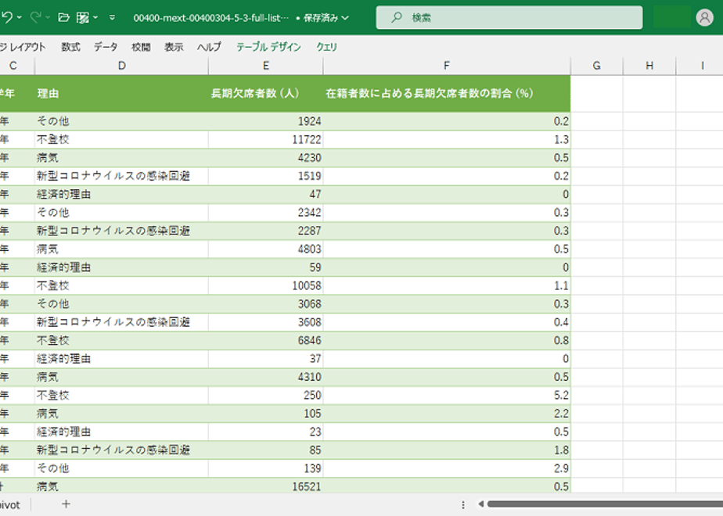Select percentage cell 5.2
This screenshot has width=723, height=516.
446,396
